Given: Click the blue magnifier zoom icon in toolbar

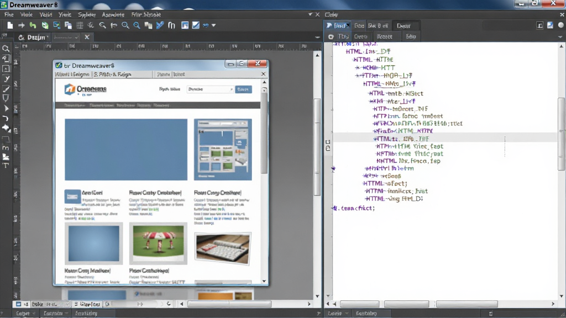Looking at the screenshot, I should click(137, 25).
